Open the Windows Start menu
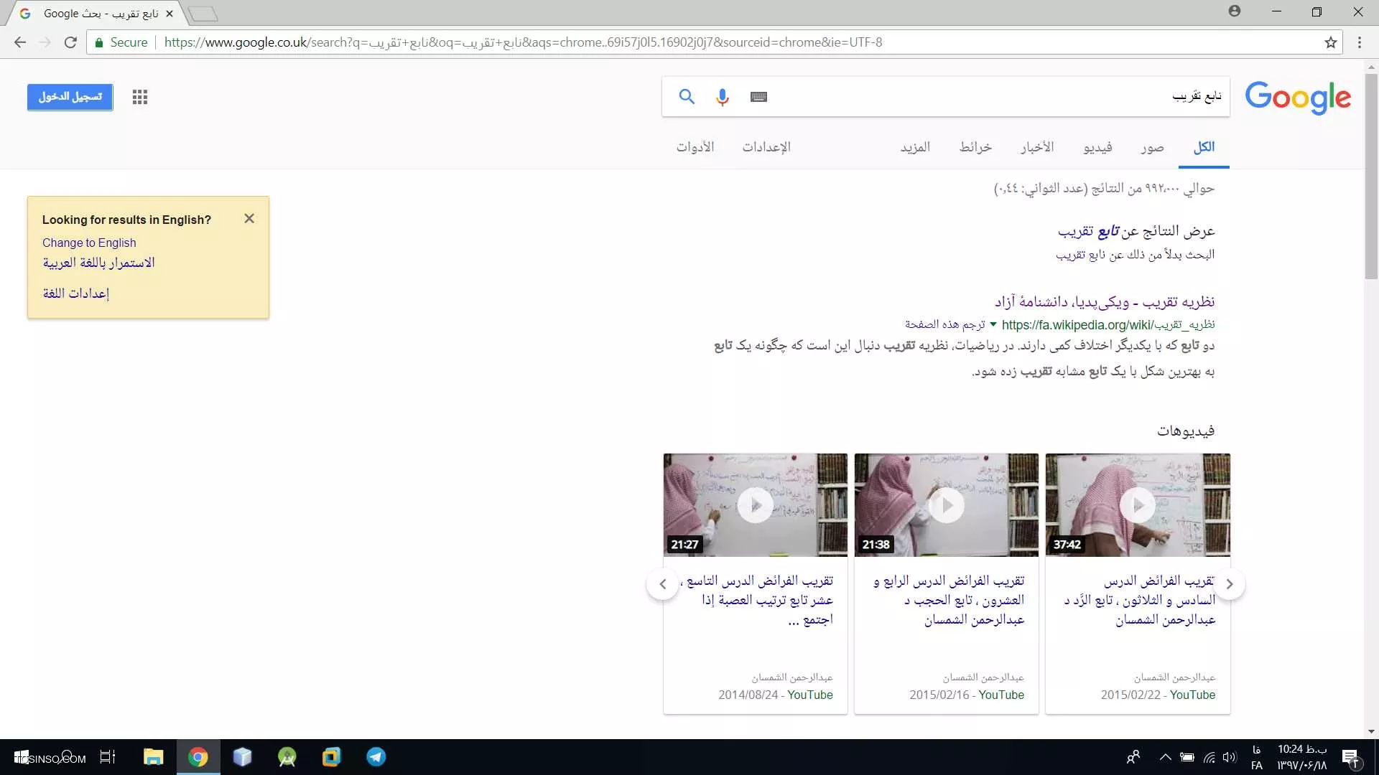This screenshot has height=775, width=1379. (x=20, y=757)
